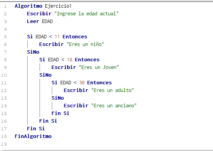The image size is (213, 151).
Task: Click the "Eres un Joven" string
Action: (x=99, y=67)
